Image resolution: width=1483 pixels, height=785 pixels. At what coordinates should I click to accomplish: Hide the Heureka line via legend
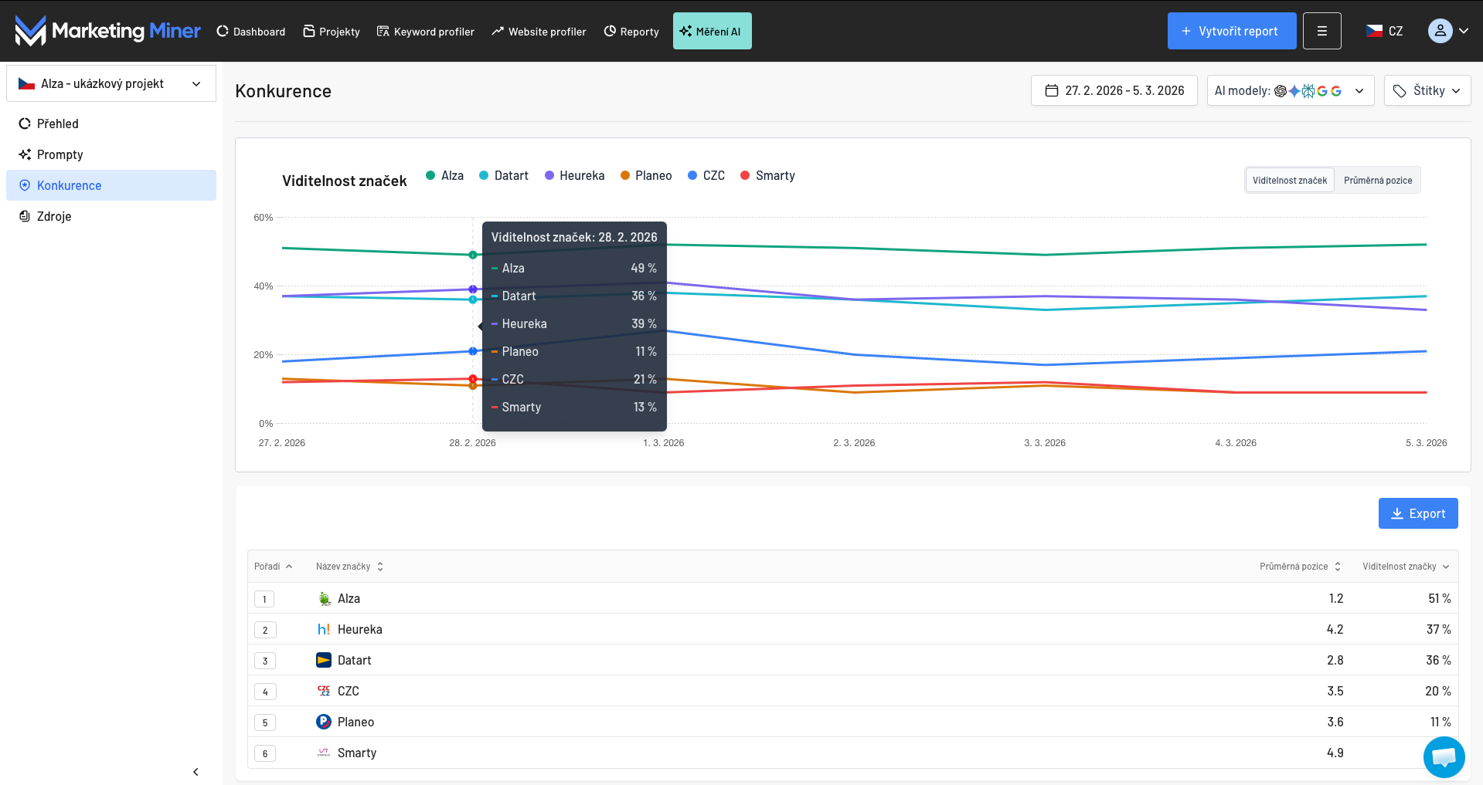pyautogui.click(x=574, y=176)
